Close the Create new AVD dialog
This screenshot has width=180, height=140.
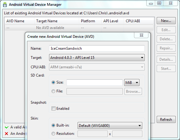coord(141,35)
